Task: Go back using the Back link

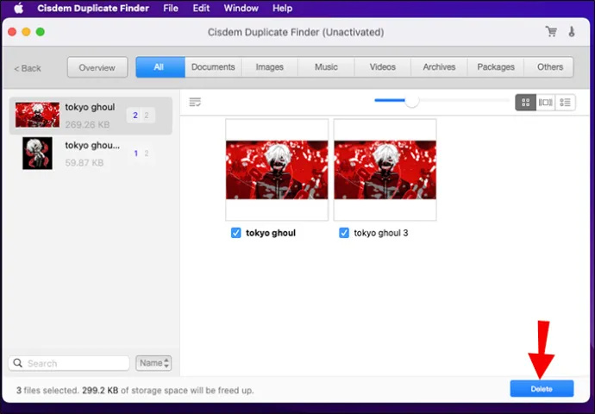Action: (x=28, y=68)
